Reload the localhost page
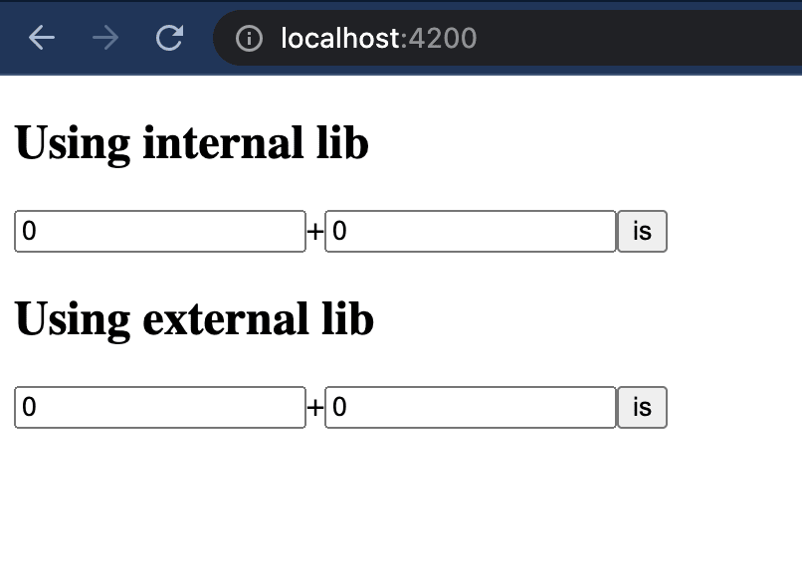The image size is (802, 579). coord(170,38)
